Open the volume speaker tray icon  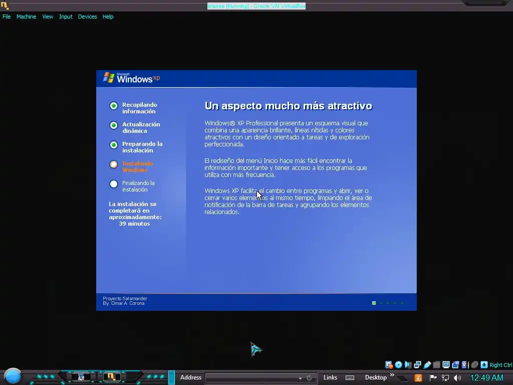(x=457, y=378)
